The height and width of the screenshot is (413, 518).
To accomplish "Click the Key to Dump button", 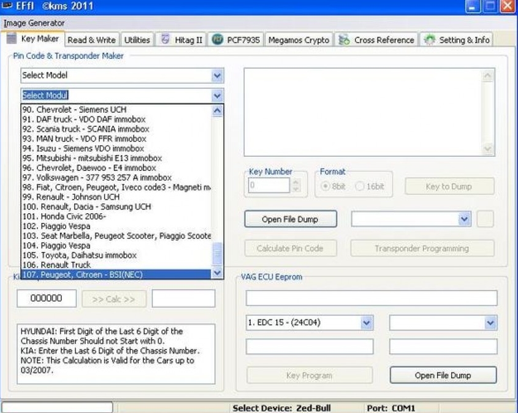I will (x=449, y=186).
